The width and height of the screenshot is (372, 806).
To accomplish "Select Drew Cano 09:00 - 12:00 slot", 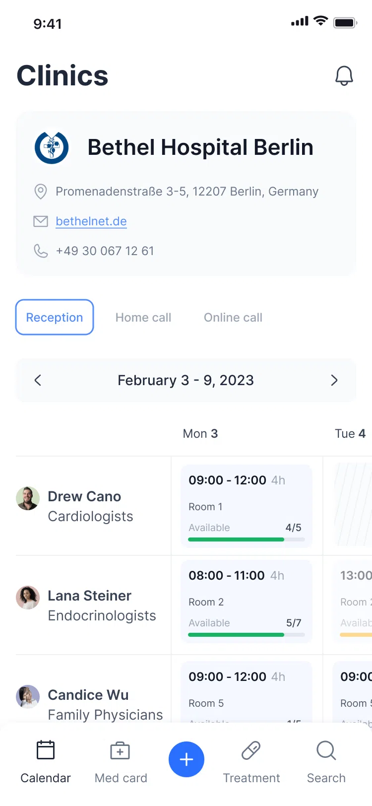I will pyautogui.click(x=247, y=506).
